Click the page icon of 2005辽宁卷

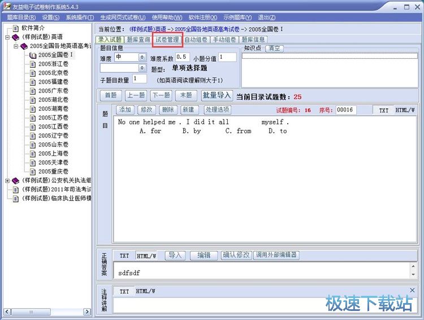[33, 136]
